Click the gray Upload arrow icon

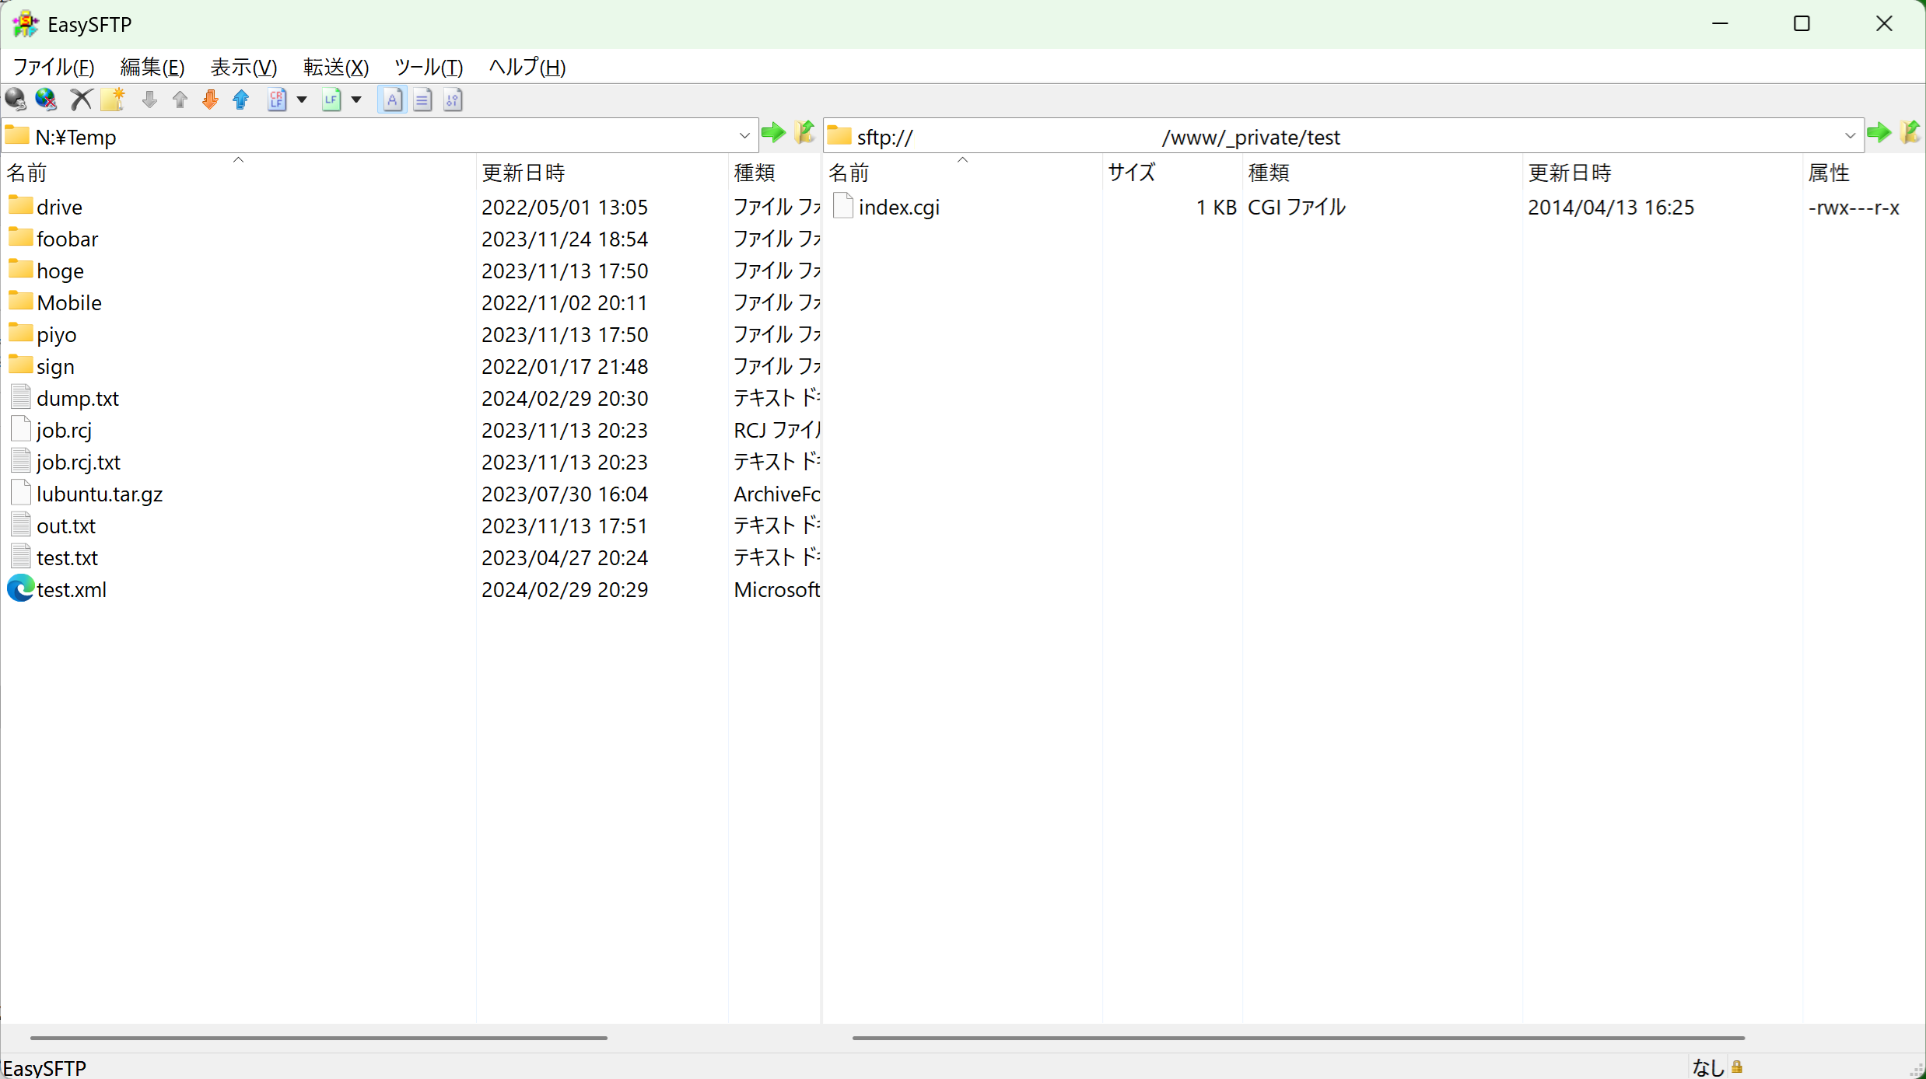tap(180, 100)
